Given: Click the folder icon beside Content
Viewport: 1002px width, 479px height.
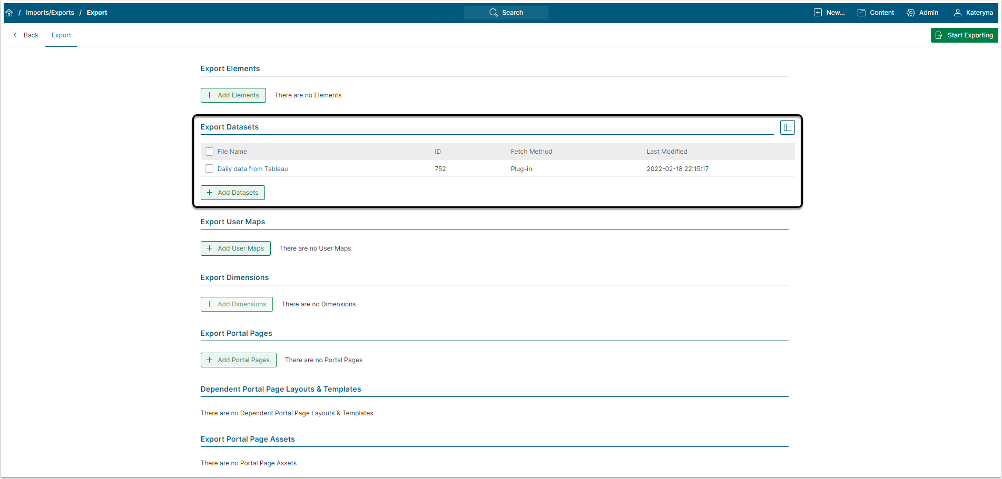Looking at the screenshot, I should (862, 13).
